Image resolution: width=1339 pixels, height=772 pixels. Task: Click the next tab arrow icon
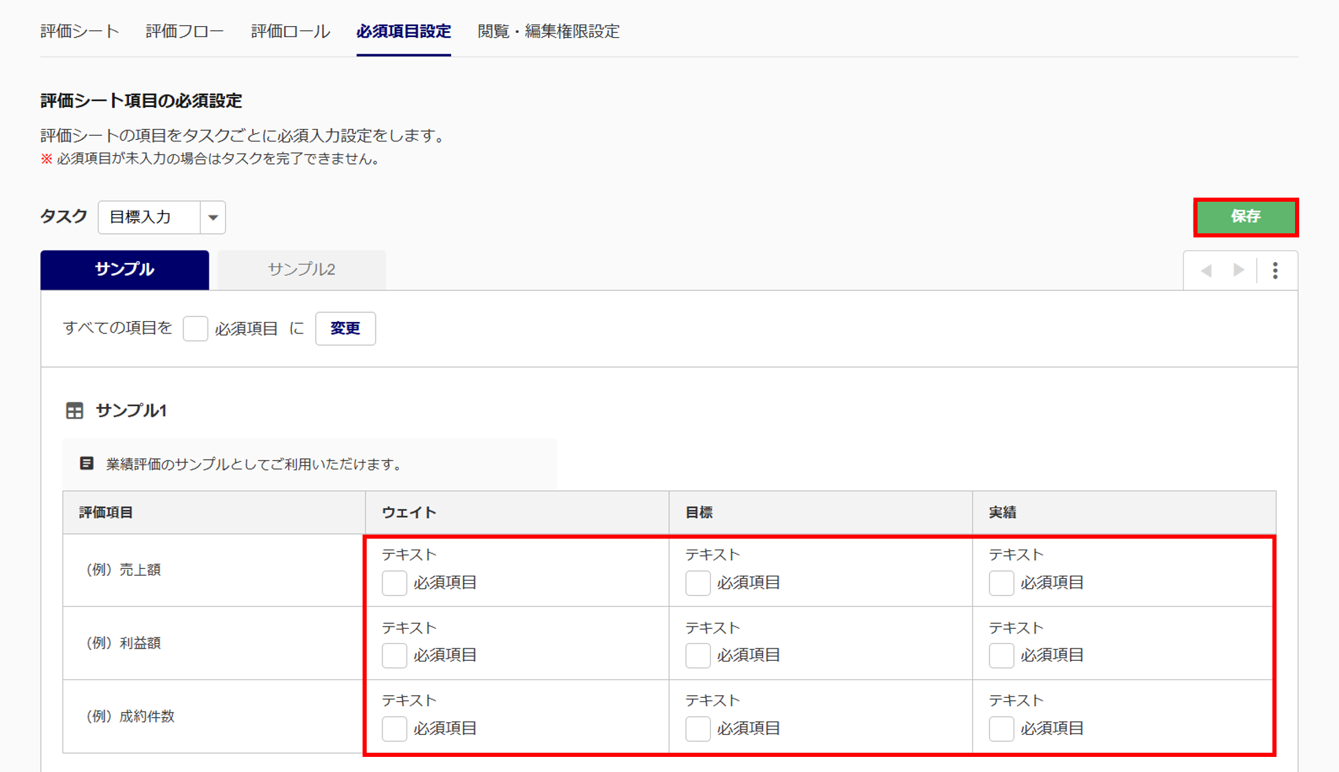[x=1239, y=270]
